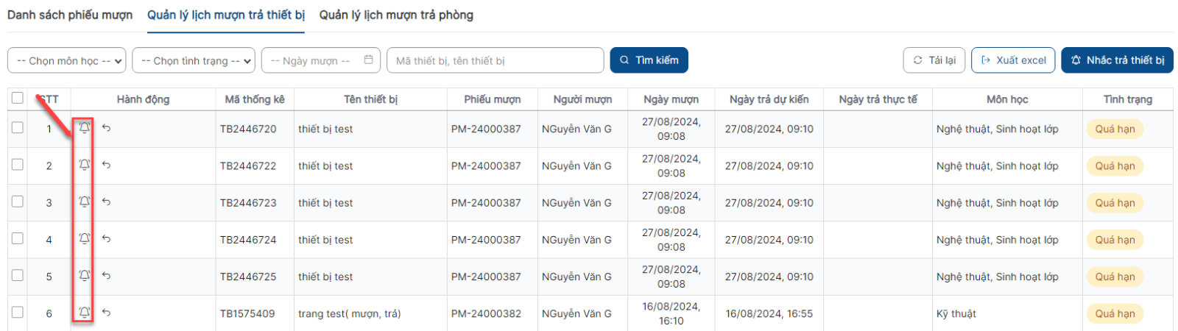
Task: Click the bell icon for TB2446725
Action: click(x=85, y=275)
